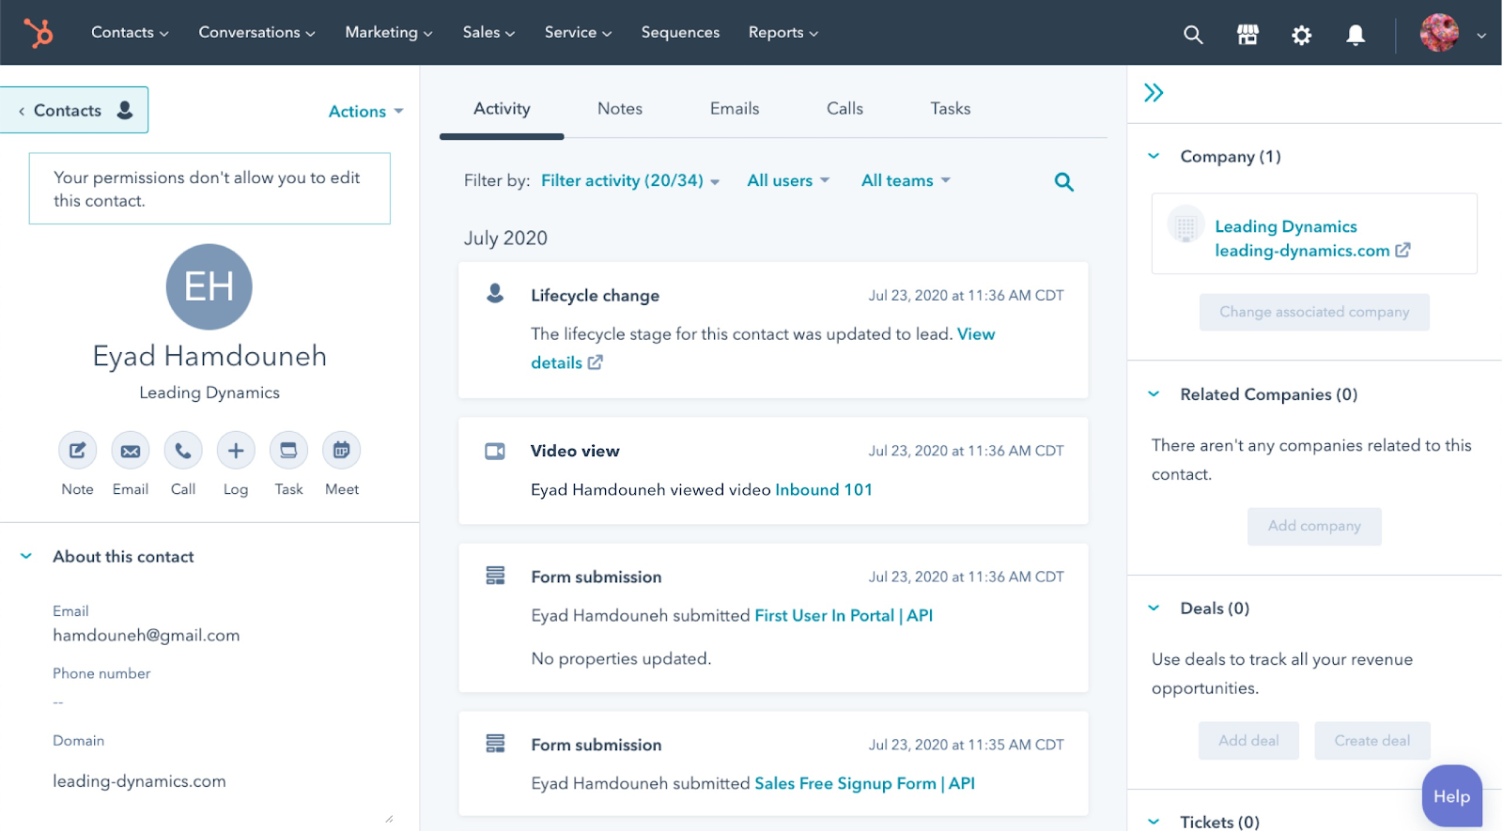Collapse the Company (1) section
This screenshot has height=831, width=1503.
pyautogui.click(x=1154, y=157)
